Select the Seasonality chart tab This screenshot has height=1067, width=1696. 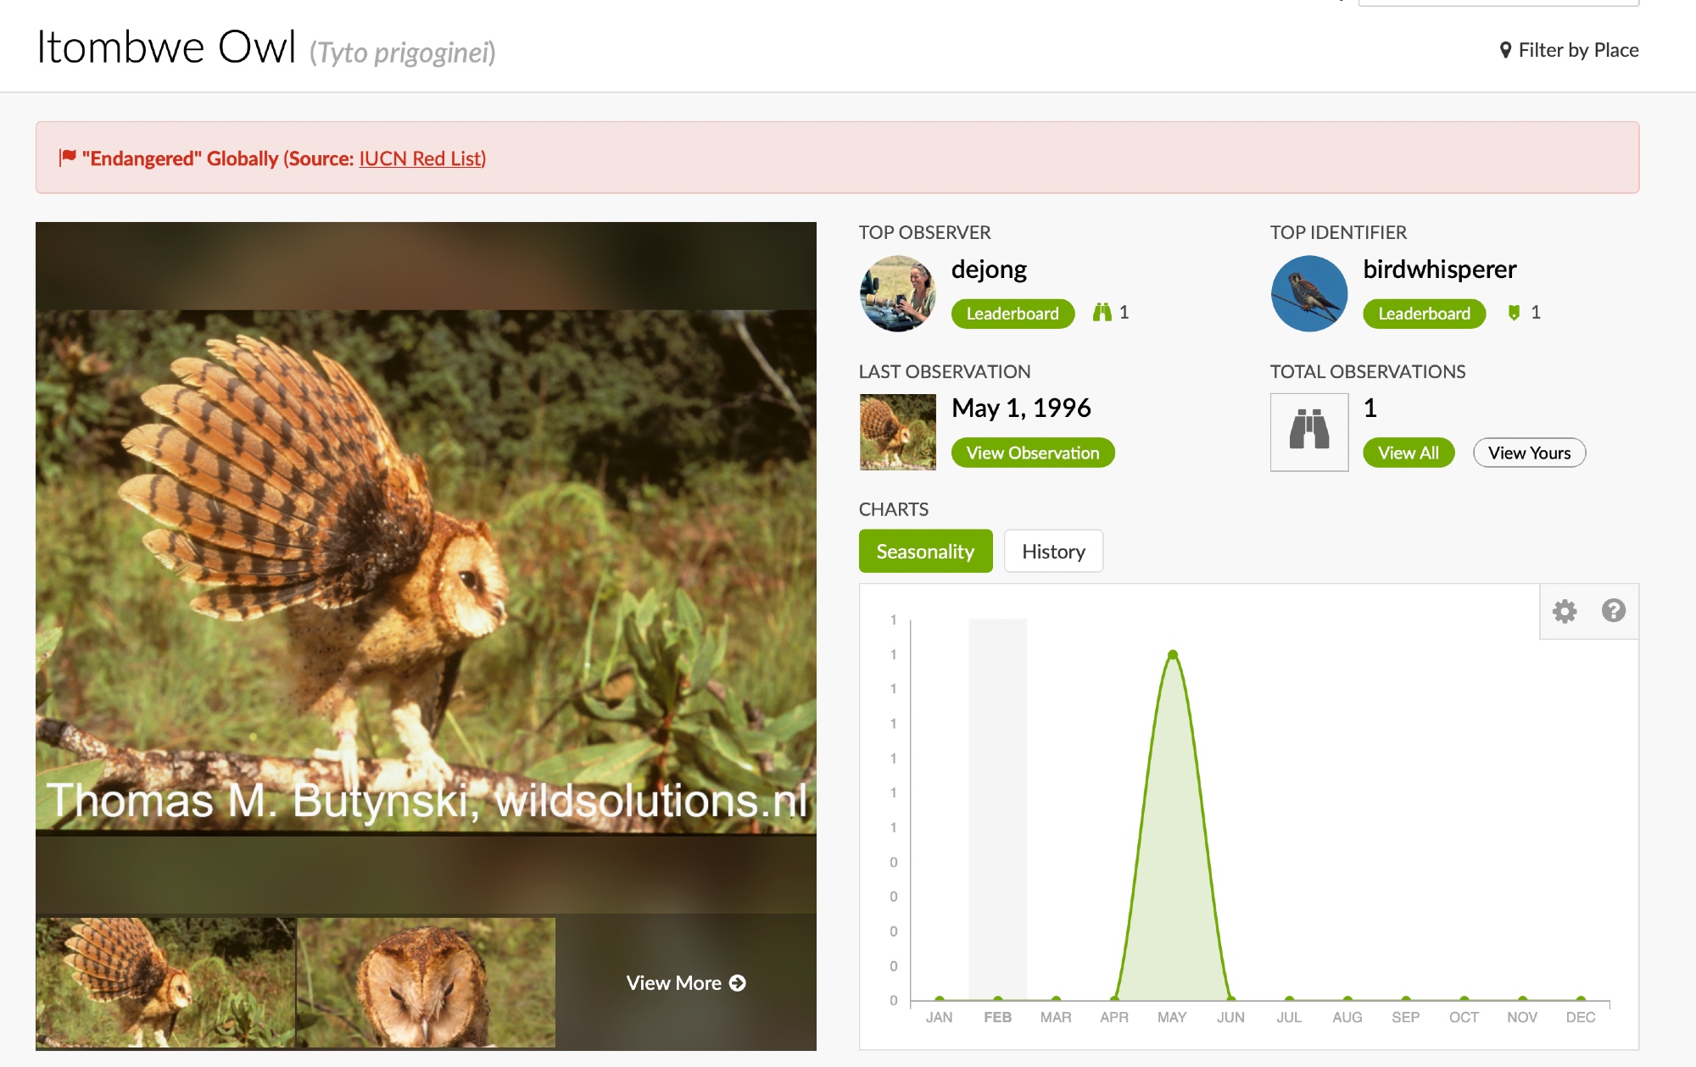point(924,552)
